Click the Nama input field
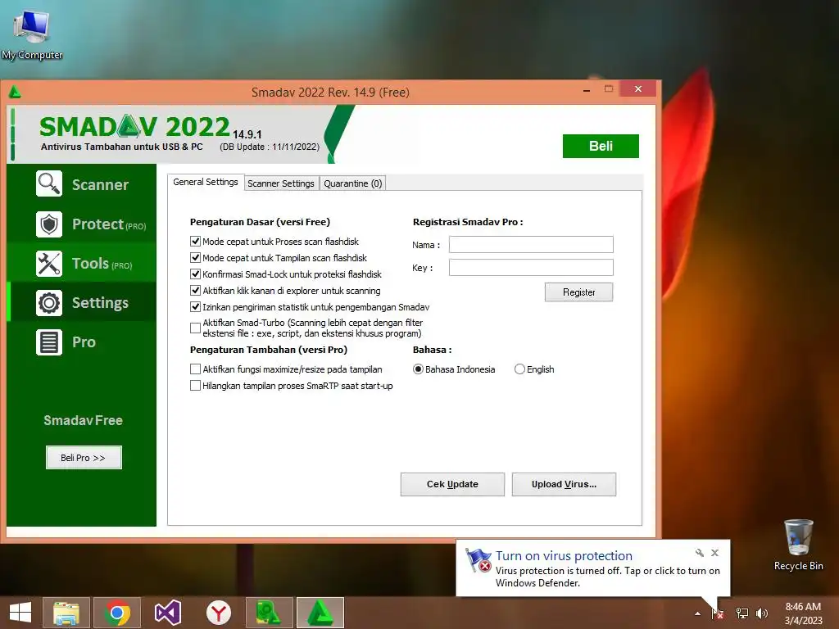The height and width of the screenshot is (629, 839). click(531, 244)
